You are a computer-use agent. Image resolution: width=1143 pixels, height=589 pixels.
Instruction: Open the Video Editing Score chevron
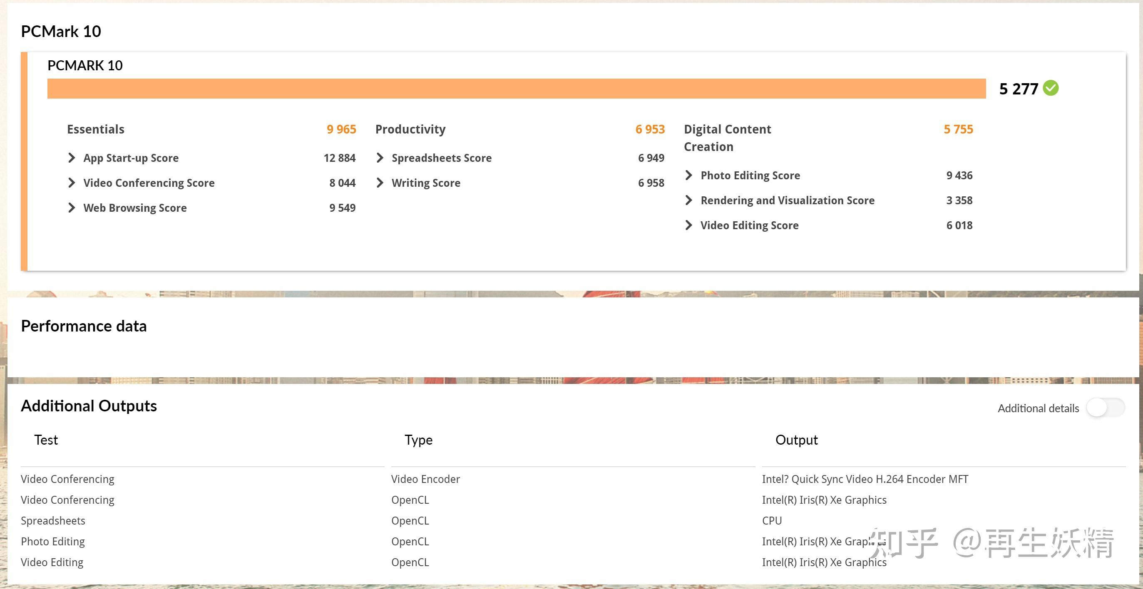point(688,225)
